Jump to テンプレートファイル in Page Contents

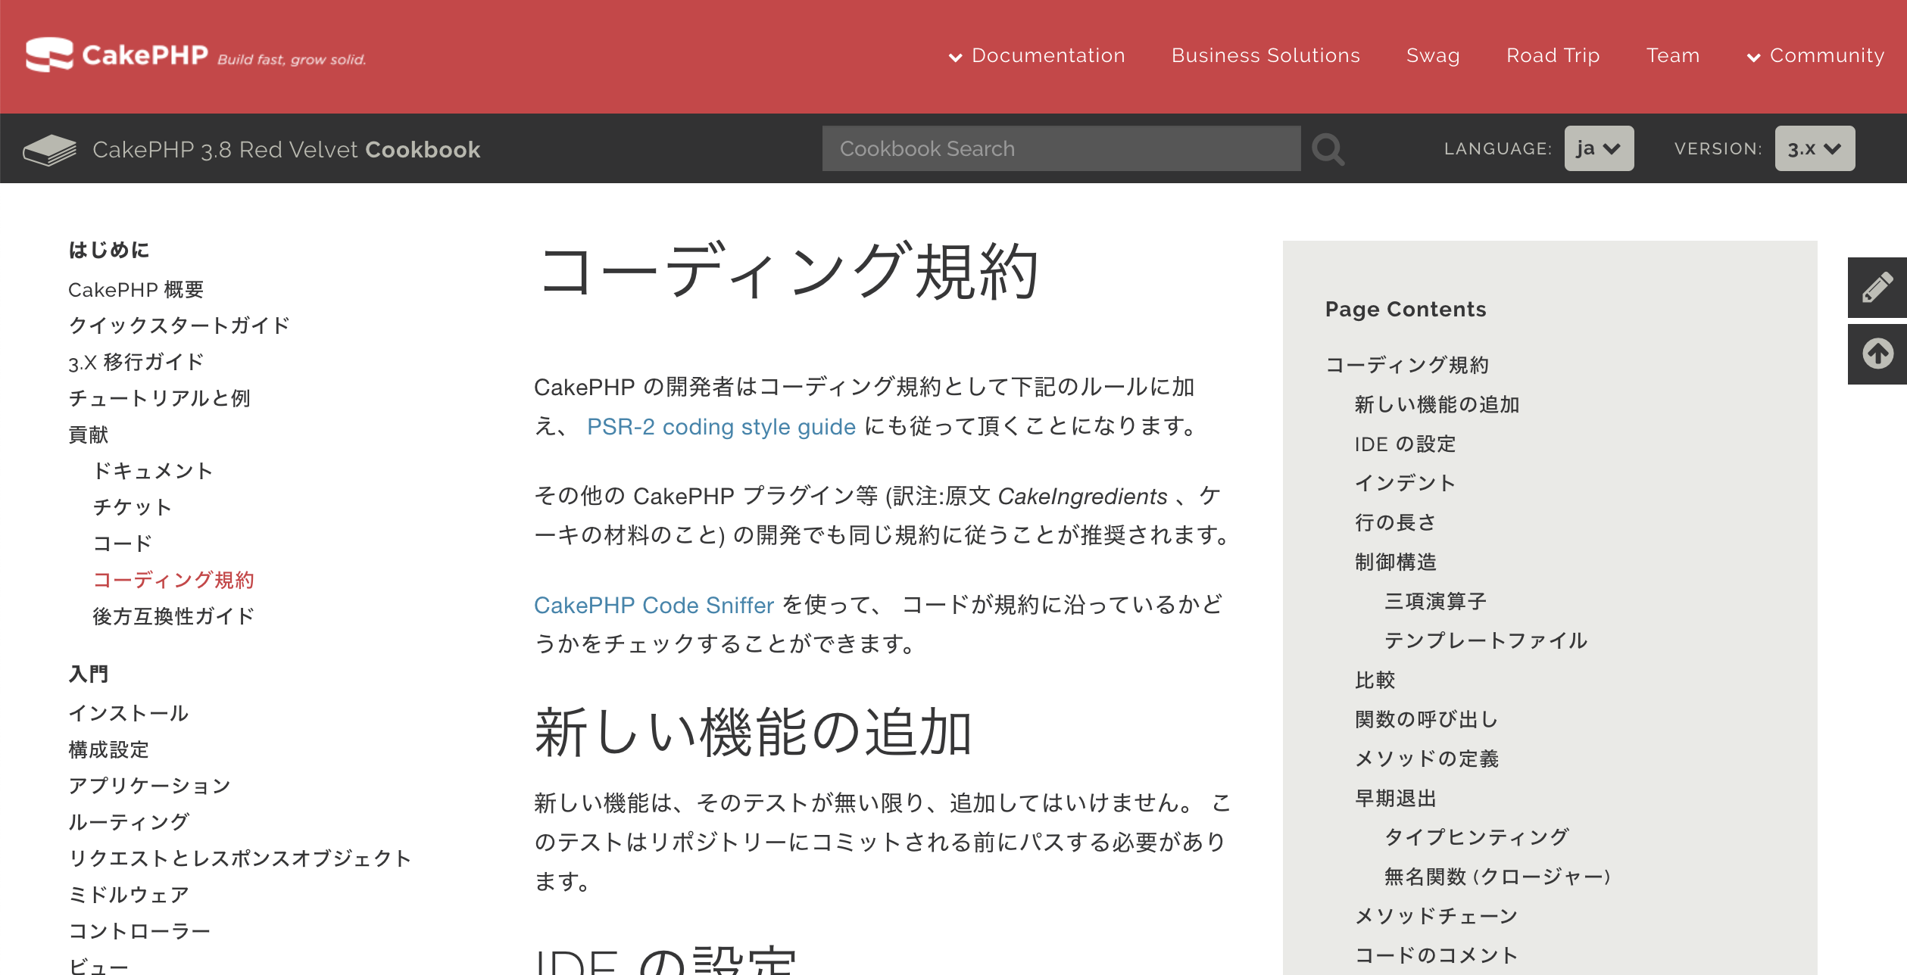[x=1486, y=640]
